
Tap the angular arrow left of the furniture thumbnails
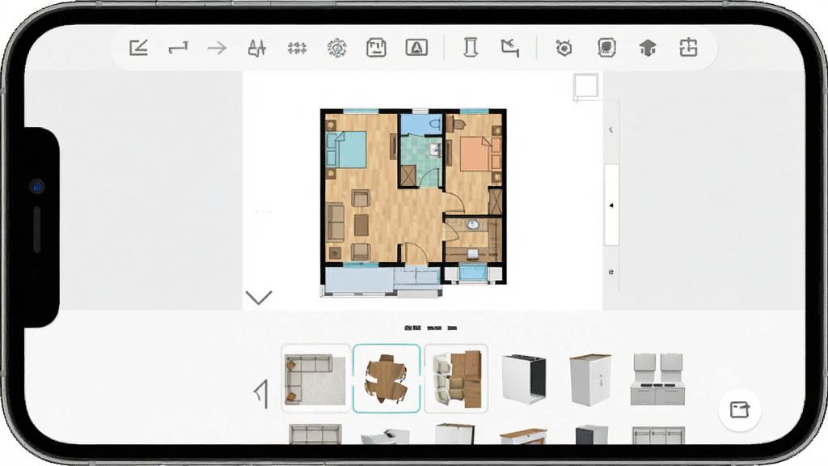point(261,394)
